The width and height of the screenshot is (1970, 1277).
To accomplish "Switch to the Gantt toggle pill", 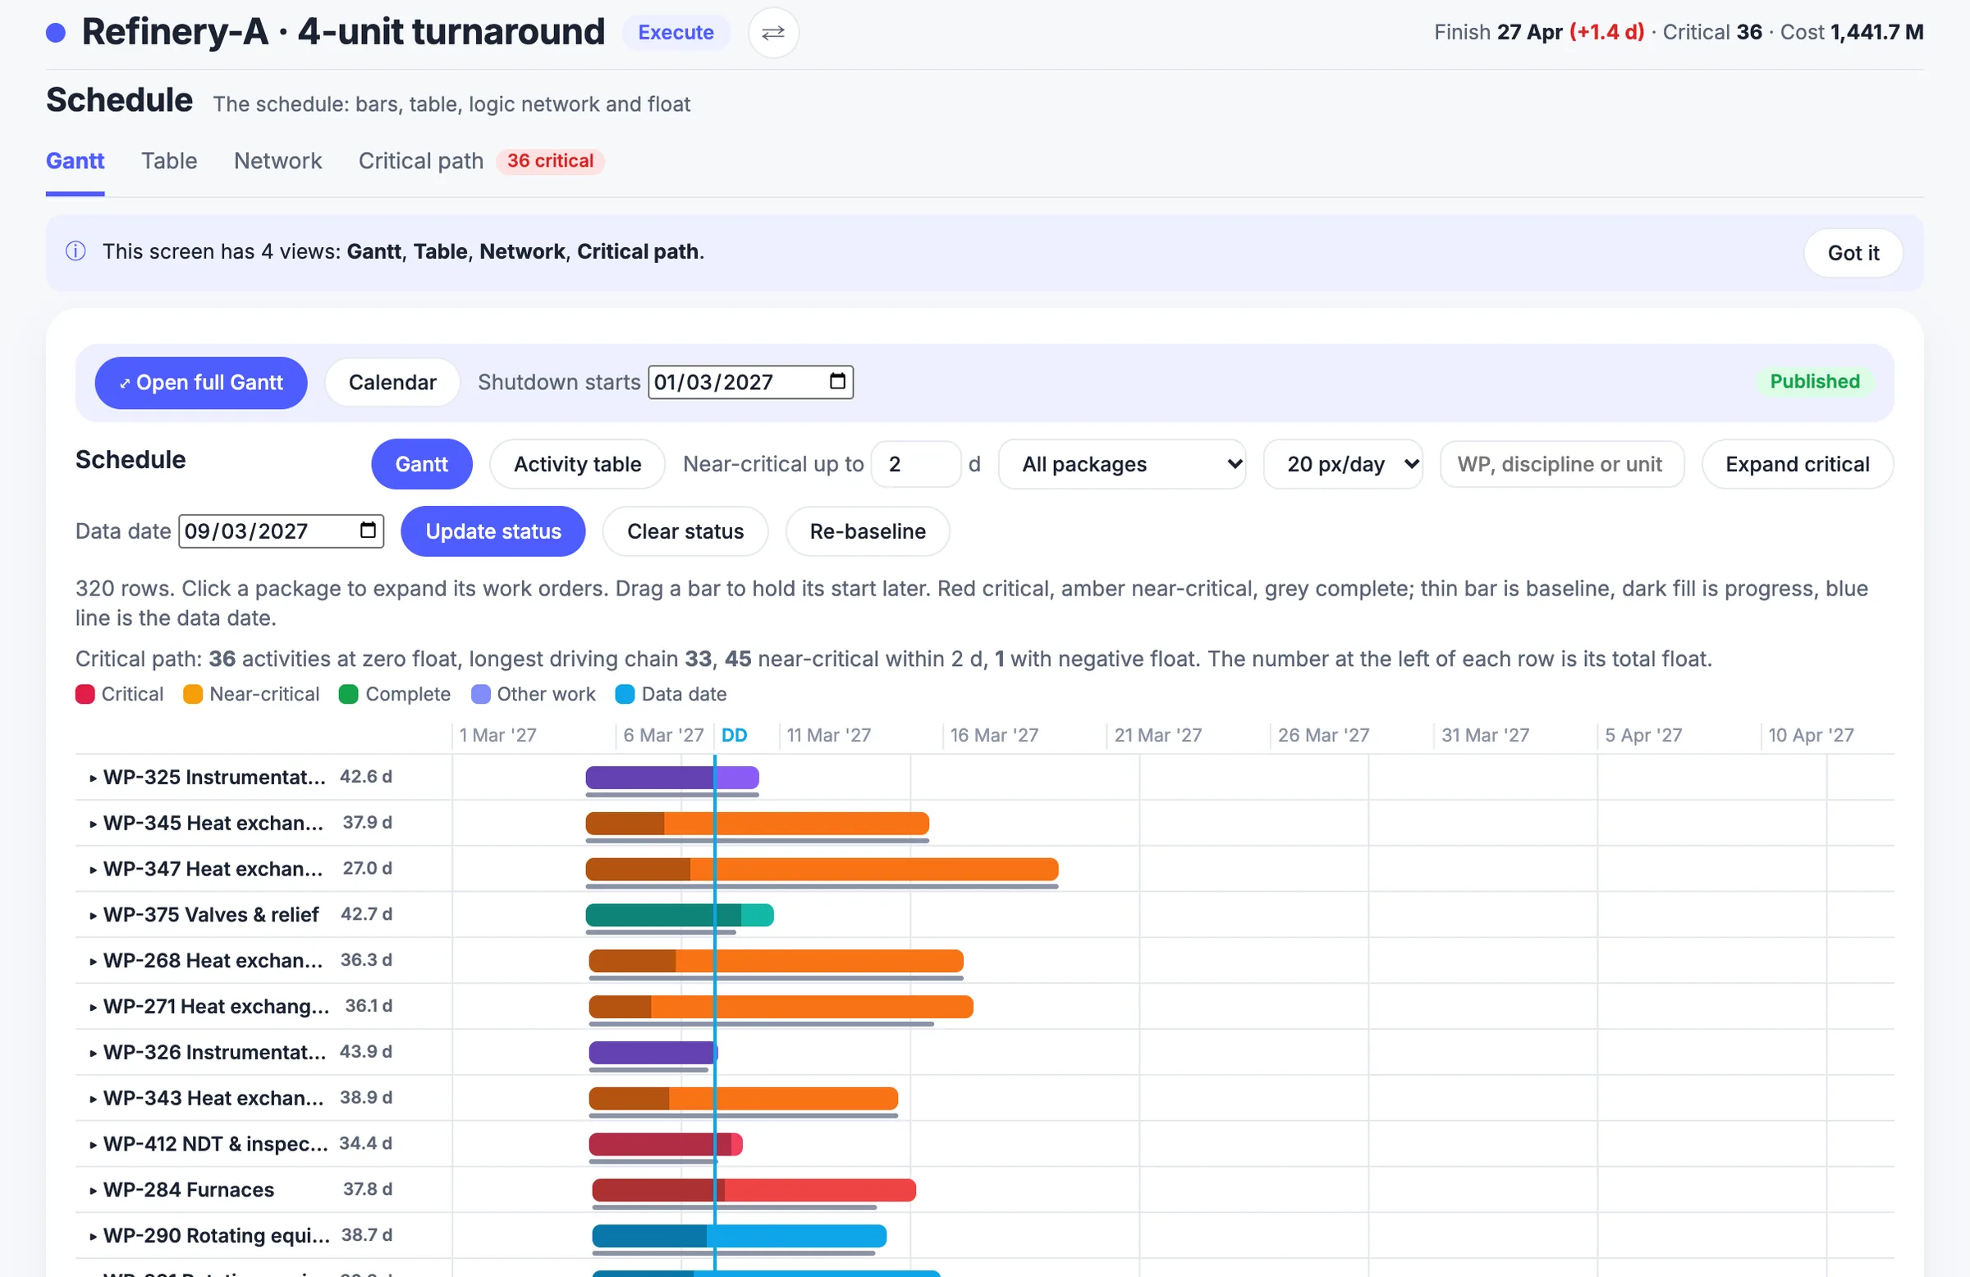I will pos(421,464).
